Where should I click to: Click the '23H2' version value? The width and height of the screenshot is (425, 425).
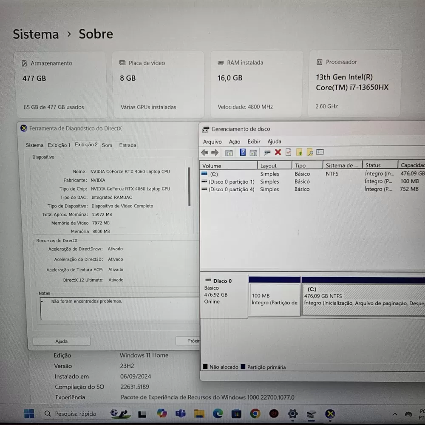tap(127, 366)
